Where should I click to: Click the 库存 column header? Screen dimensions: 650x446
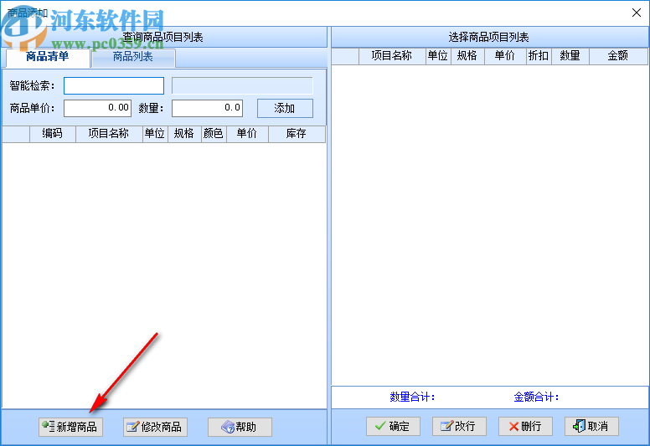click(297, 134)
